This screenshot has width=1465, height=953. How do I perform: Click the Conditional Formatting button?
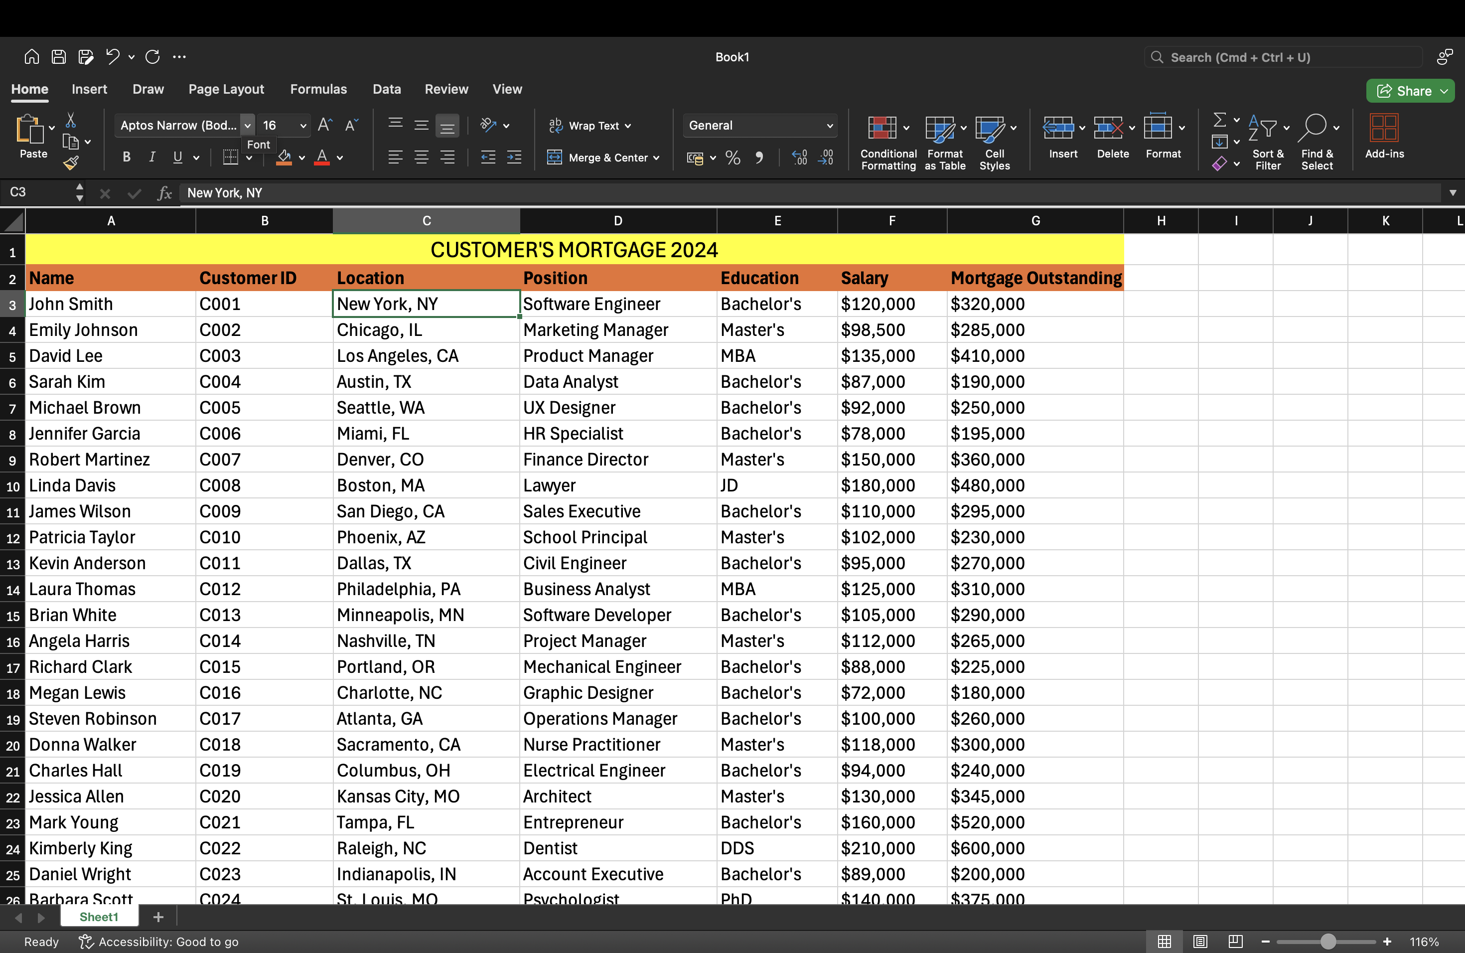click(x=888, y=143)
